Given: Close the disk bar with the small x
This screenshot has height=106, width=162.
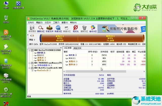Looking at the screenshot, I should pyautogui.click(x=28, y=35).
